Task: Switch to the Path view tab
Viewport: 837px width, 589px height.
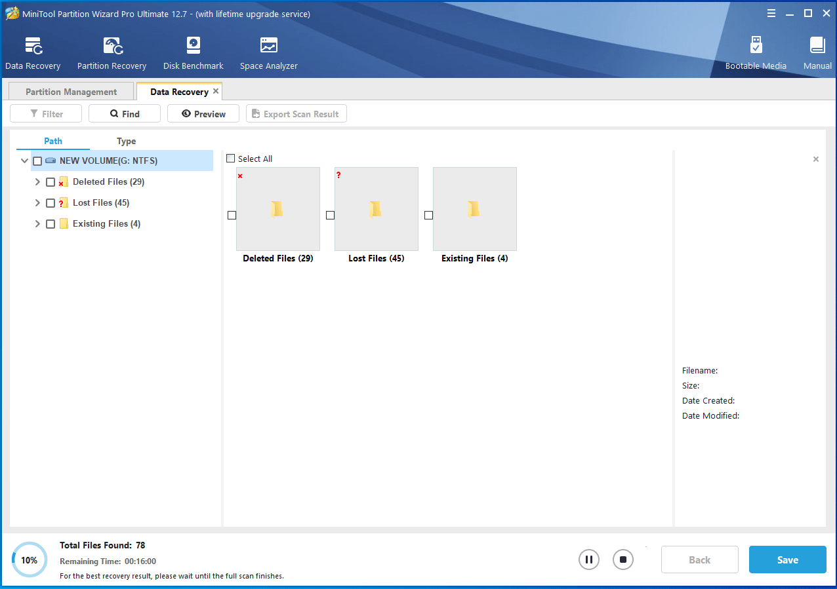Action: (53, 141)
